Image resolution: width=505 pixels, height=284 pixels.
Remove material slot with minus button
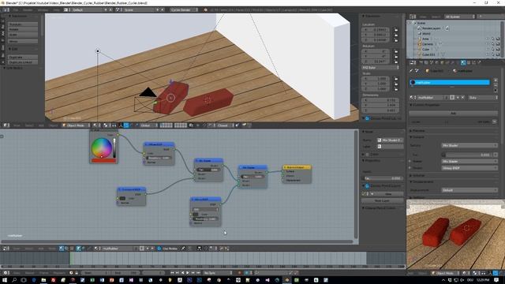click(x=496, y=85)
